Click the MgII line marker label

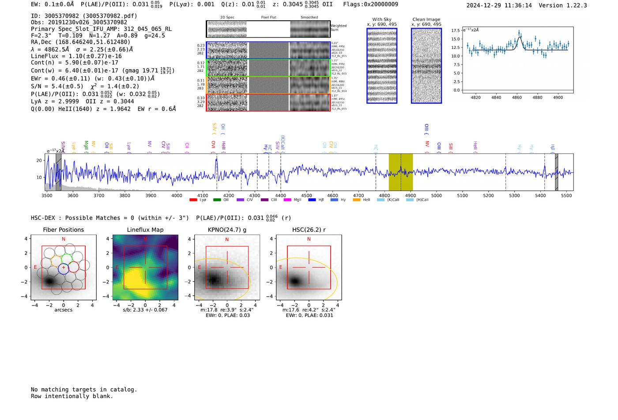pos(86,146)
